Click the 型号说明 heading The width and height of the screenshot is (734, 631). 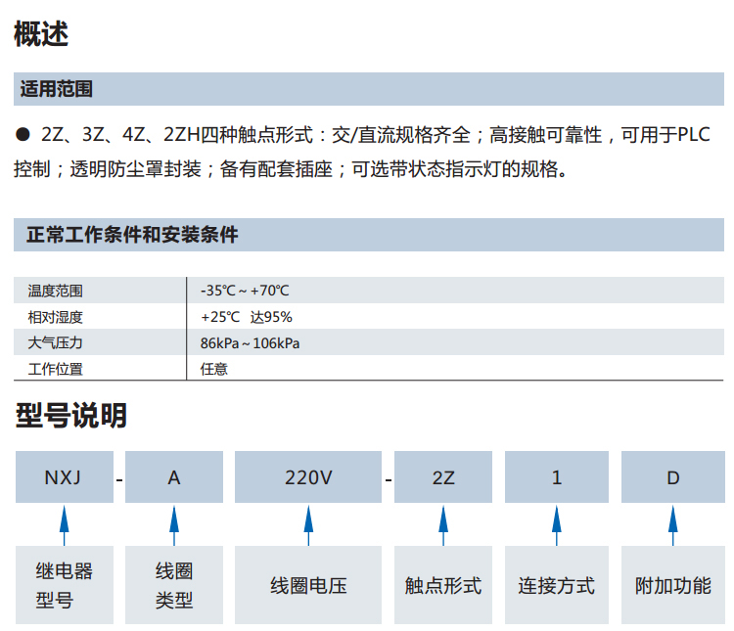pos(70,417)
